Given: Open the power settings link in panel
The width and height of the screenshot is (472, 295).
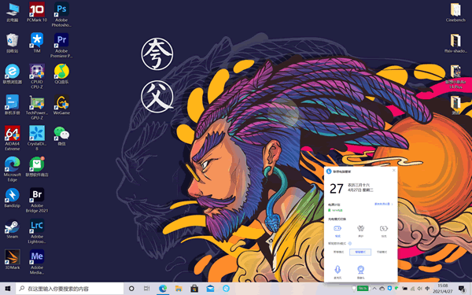Looking at the screenshot, I should click(383, 204).
